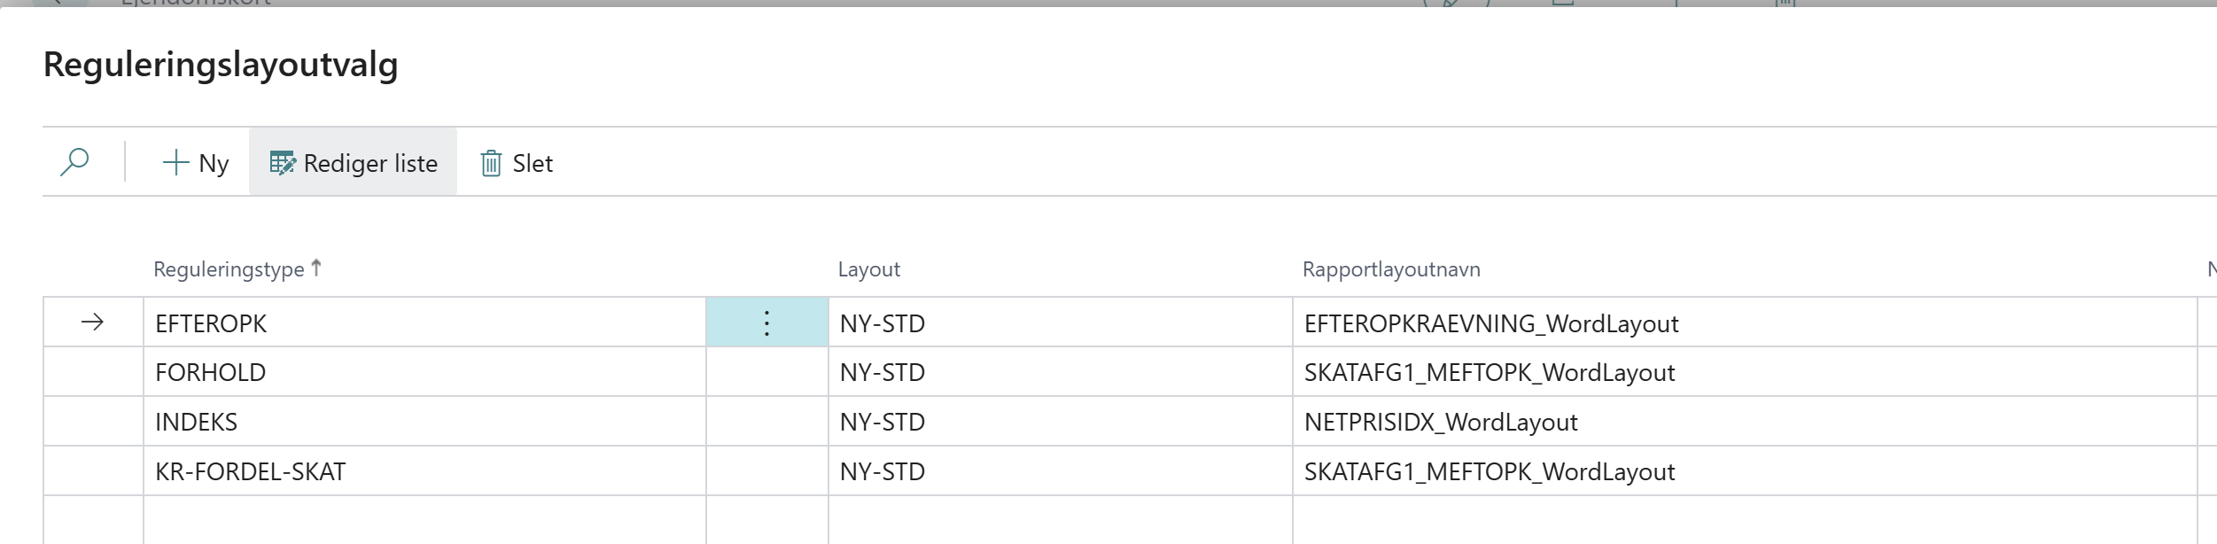Click the Slet button
The image size is (2217, 544).
[517, 163]
